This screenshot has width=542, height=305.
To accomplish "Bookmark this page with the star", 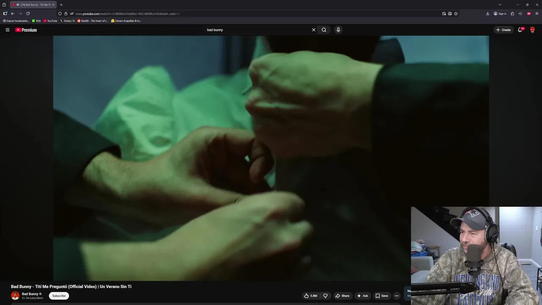I will coord(456,14).
